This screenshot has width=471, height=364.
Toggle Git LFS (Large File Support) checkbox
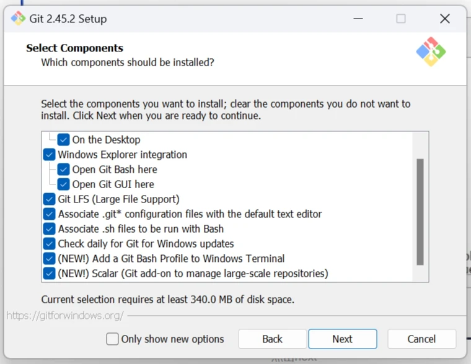point(50,199)
